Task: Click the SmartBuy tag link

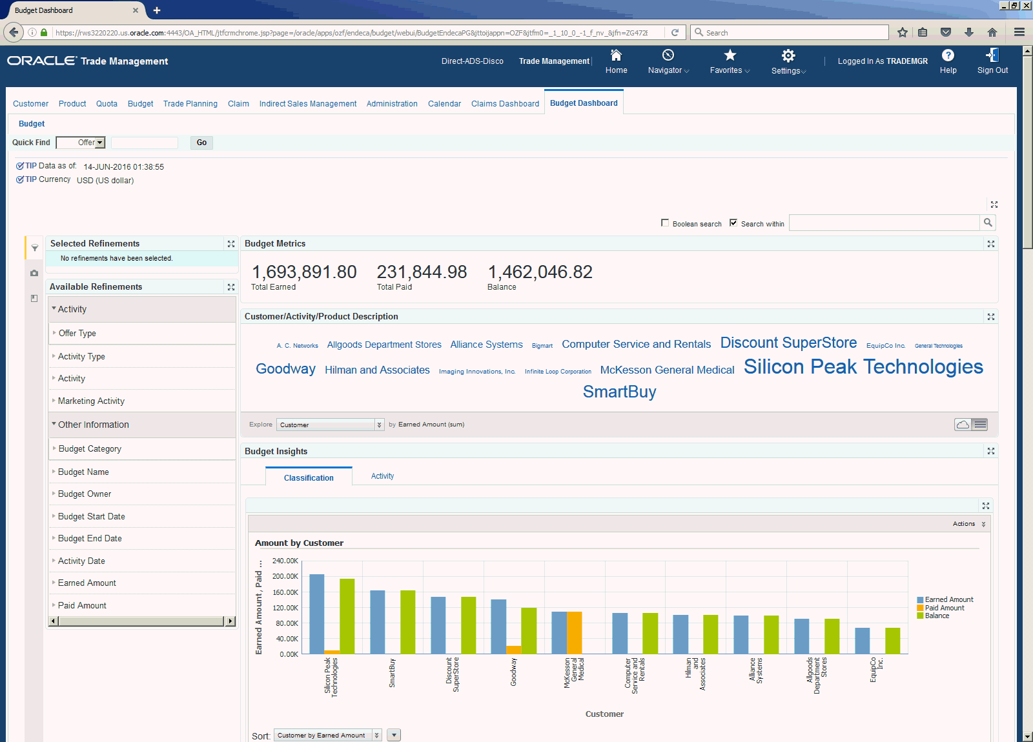Action: coord(619,392)
